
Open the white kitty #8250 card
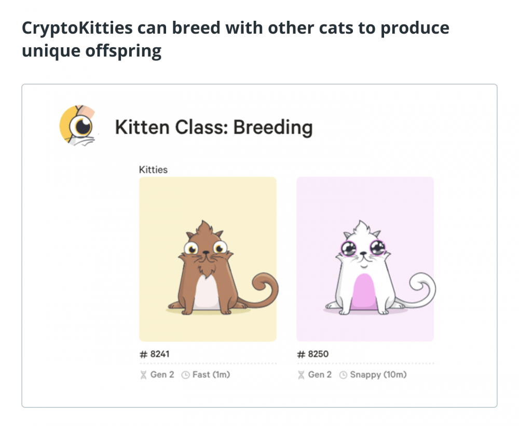(x=365, y=259)
